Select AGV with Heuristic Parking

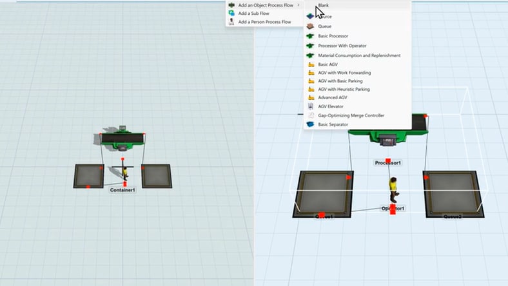(x=357, y=89)
